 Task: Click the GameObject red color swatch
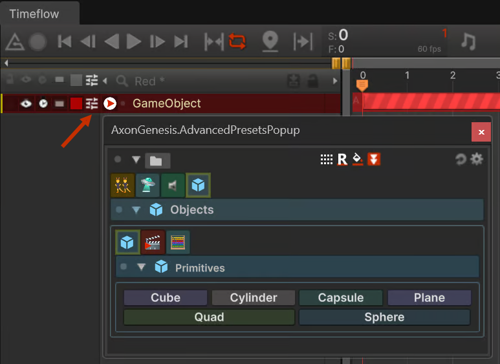coord(76,103)
